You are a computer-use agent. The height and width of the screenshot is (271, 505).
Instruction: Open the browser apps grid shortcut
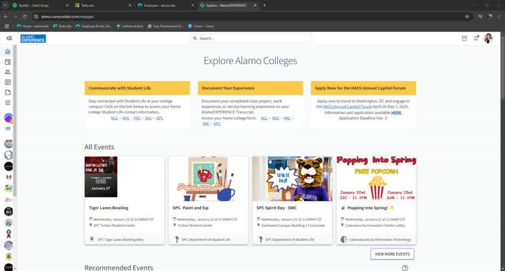(7, 26)
